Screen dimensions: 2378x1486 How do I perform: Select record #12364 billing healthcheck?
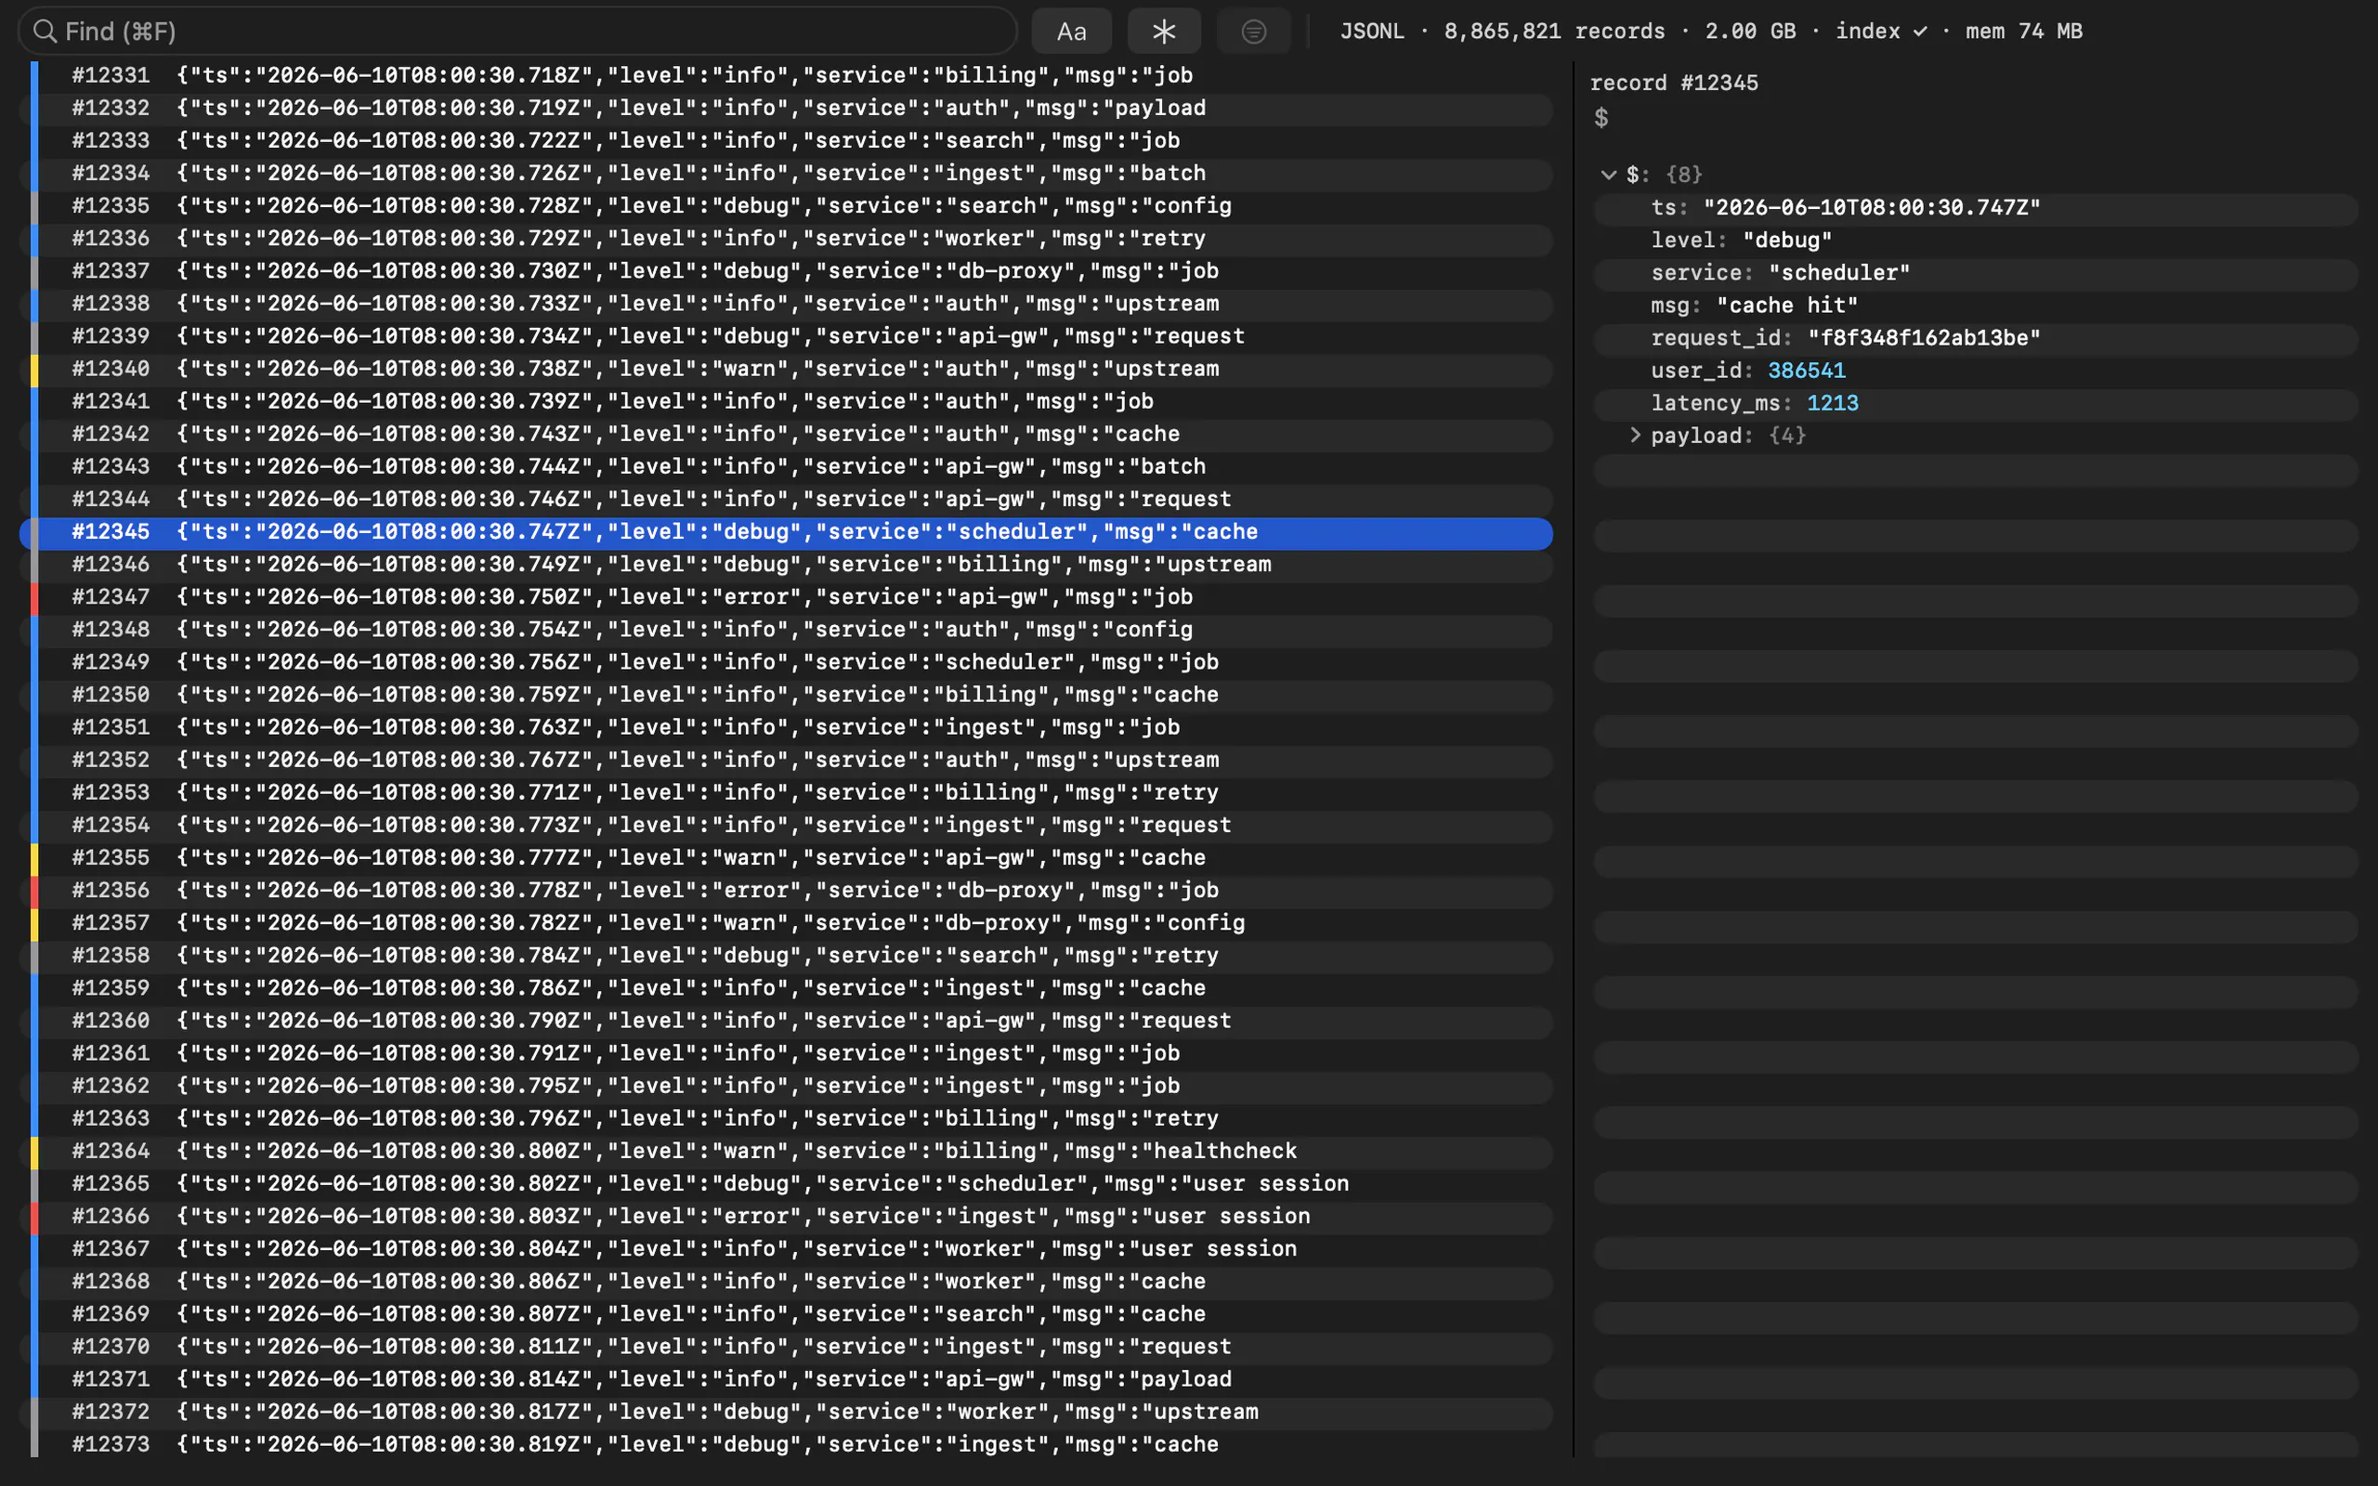[786, 1152]
